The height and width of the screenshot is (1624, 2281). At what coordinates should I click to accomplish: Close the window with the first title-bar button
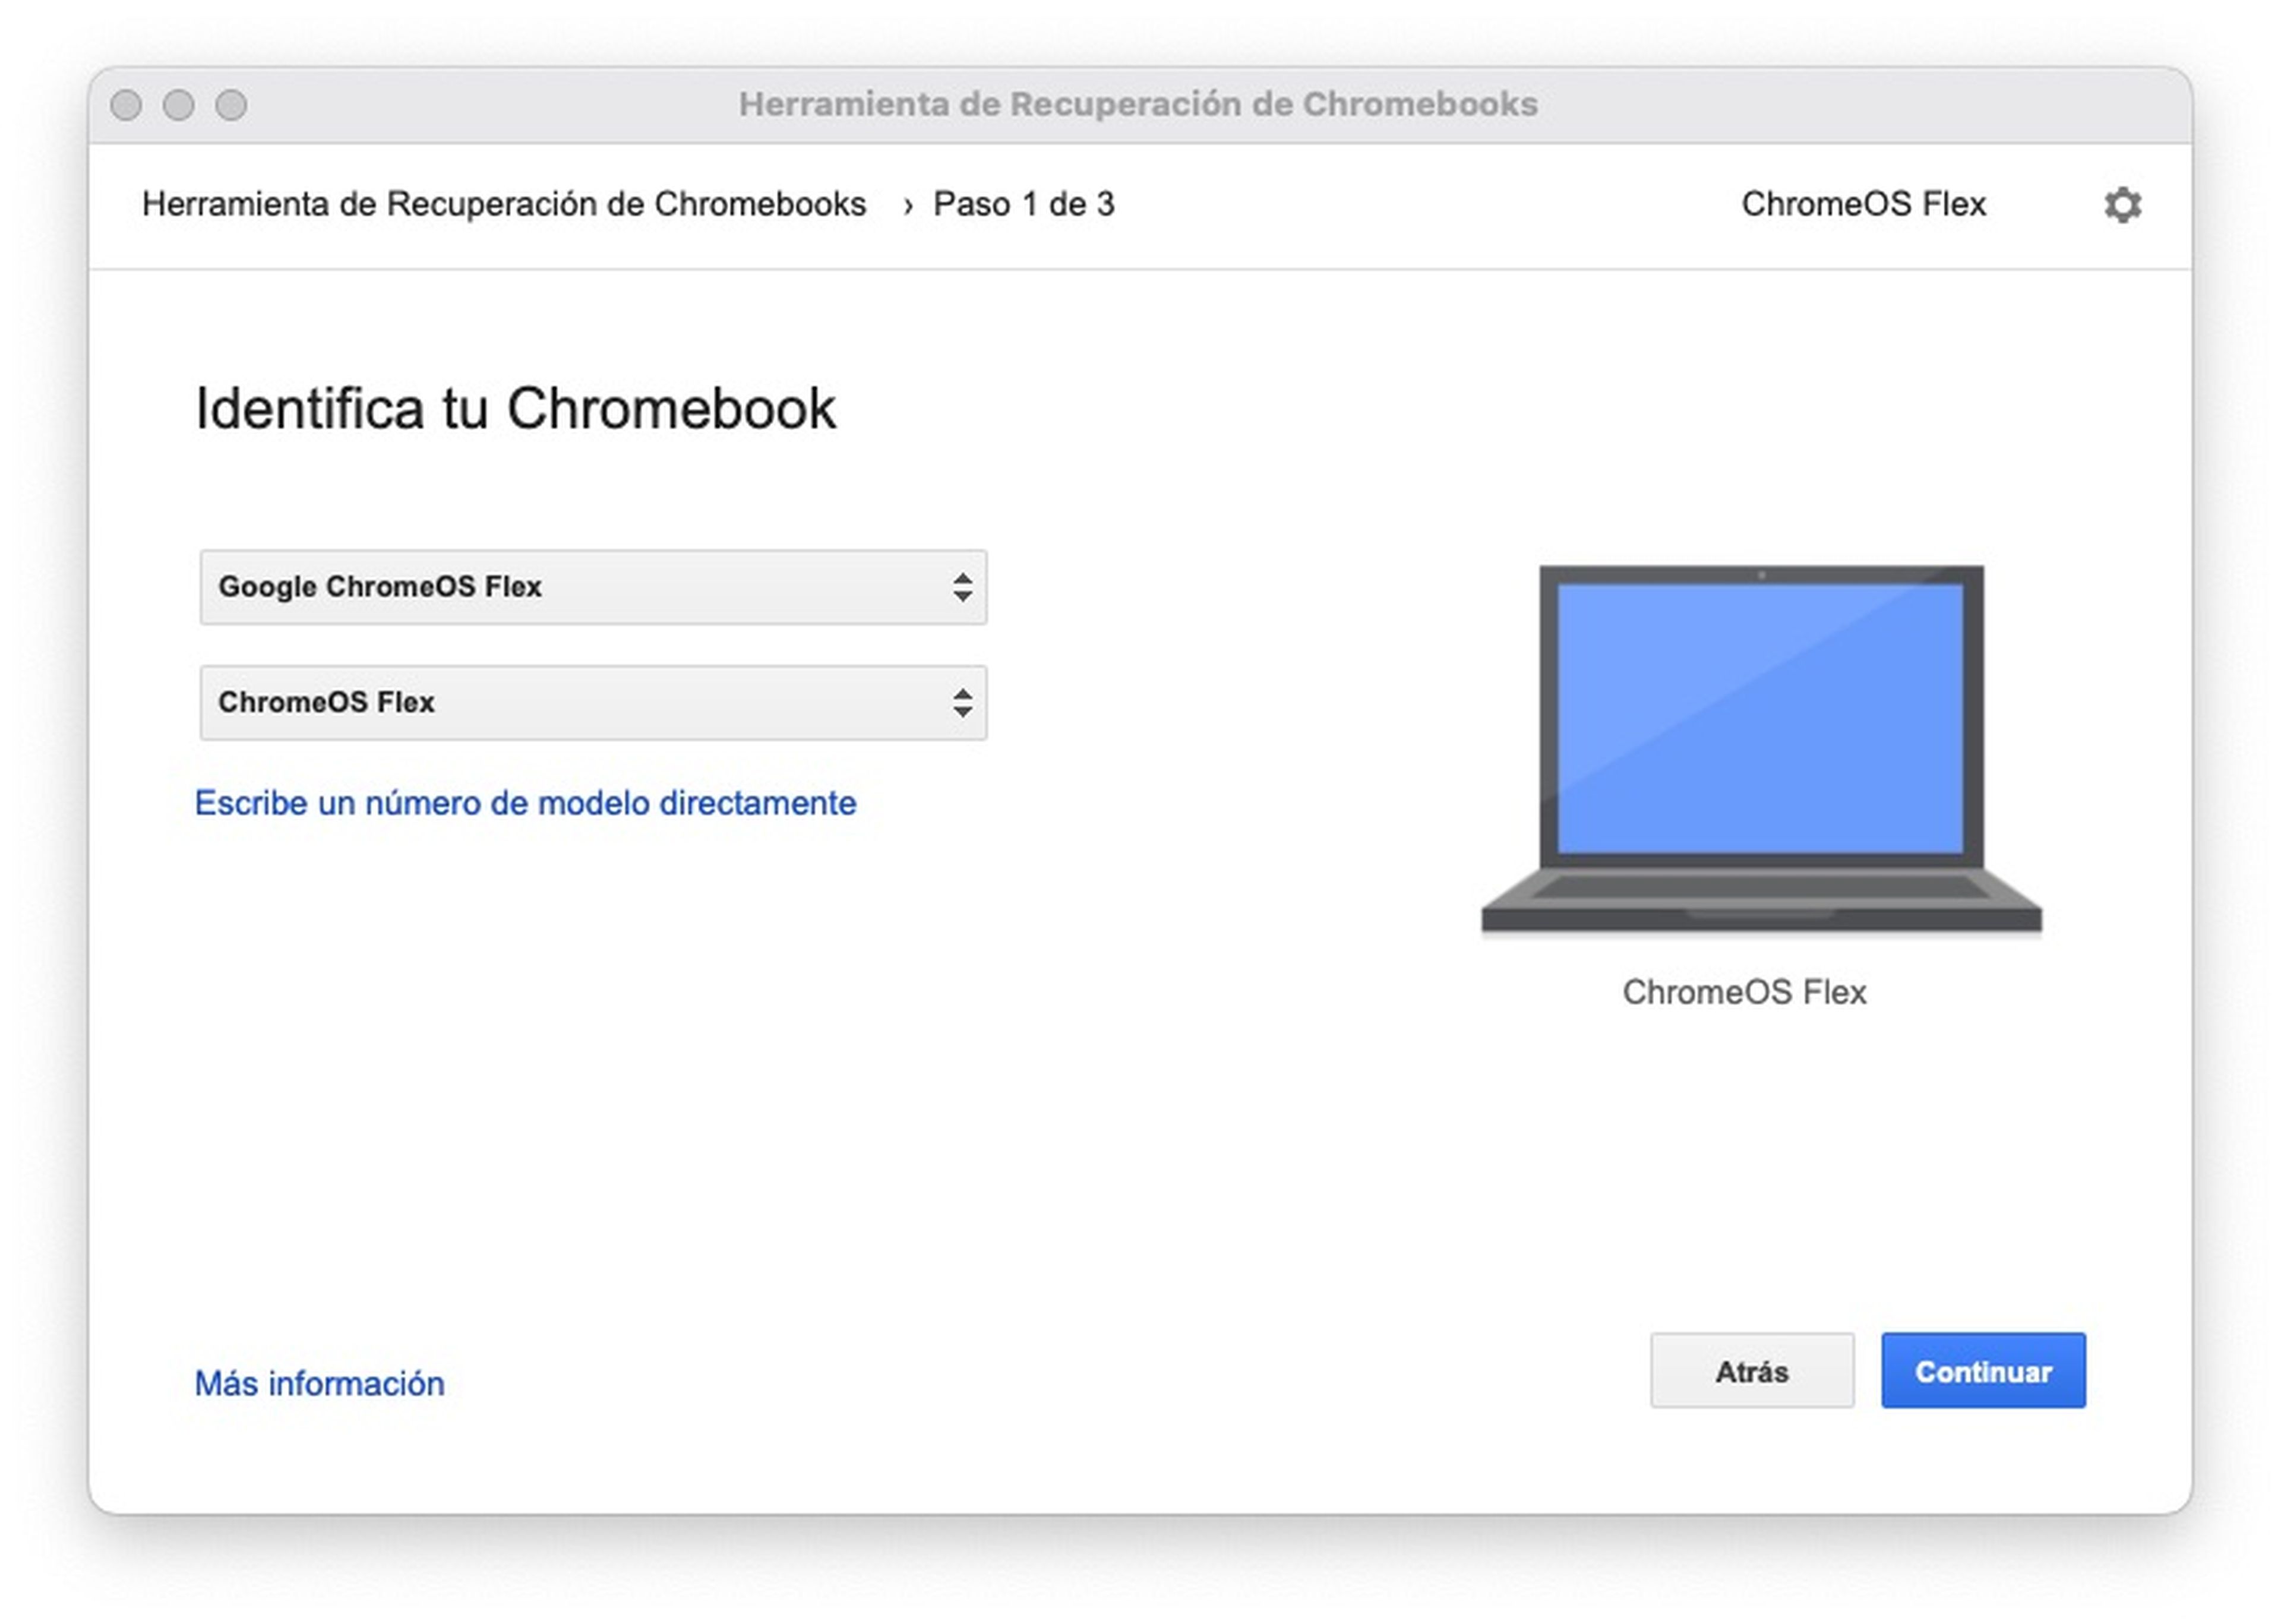pos(126,105)
